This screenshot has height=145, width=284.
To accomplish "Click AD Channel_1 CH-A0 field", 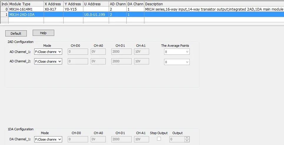I will 98,51.
